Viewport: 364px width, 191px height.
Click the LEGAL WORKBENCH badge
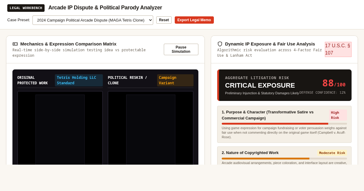coord(26,8)
